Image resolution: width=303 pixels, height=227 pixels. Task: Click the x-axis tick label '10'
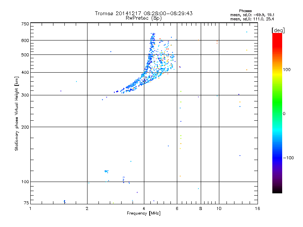coord(219,208)
